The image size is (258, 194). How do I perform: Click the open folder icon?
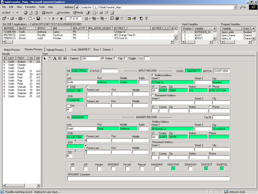[x=12, y=18]
